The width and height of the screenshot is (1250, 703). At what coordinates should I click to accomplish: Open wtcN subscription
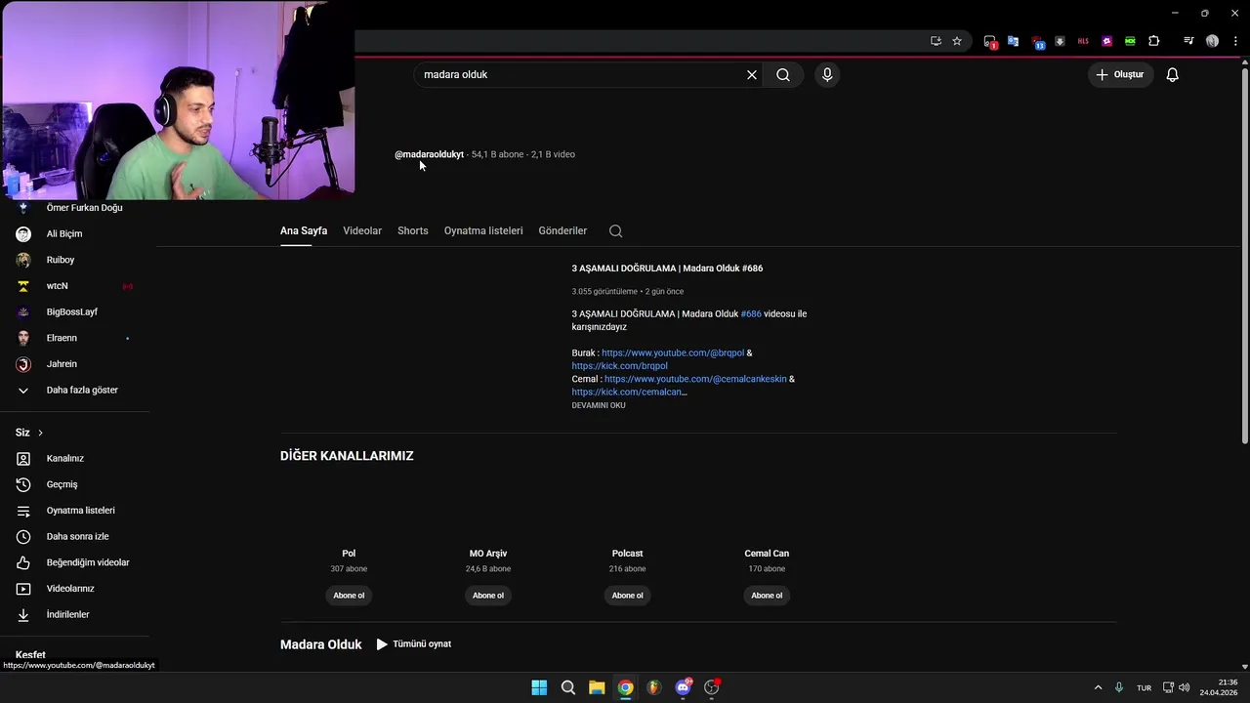click(x=74, y=286)
